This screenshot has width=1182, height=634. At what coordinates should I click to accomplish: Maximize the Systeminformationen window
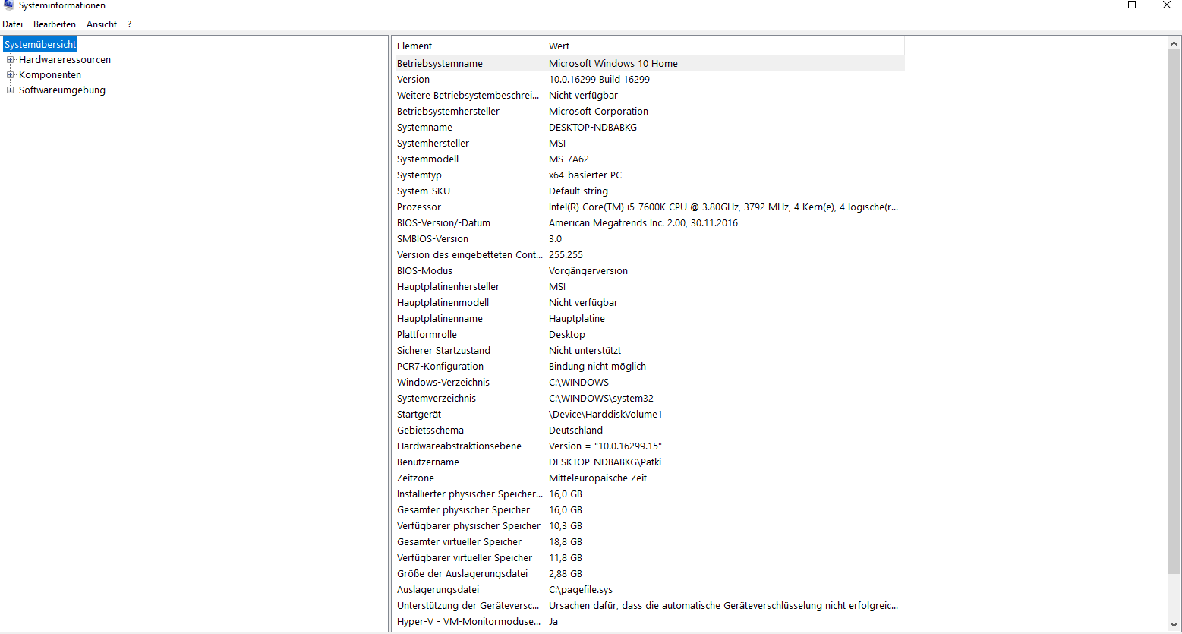[x=1132, y=5]
